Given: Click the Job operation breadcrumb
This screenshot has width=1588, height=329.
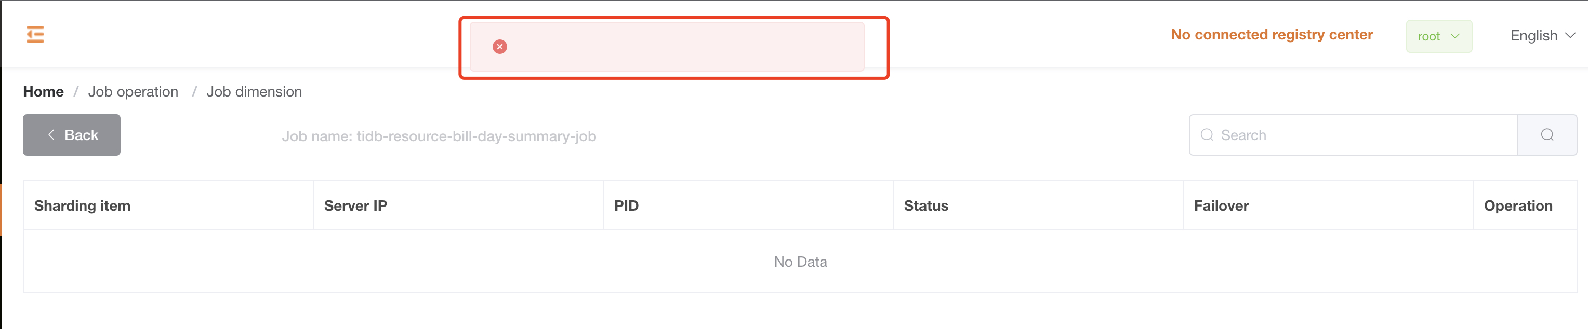Looking at the screenshot, I should point(133,91).
